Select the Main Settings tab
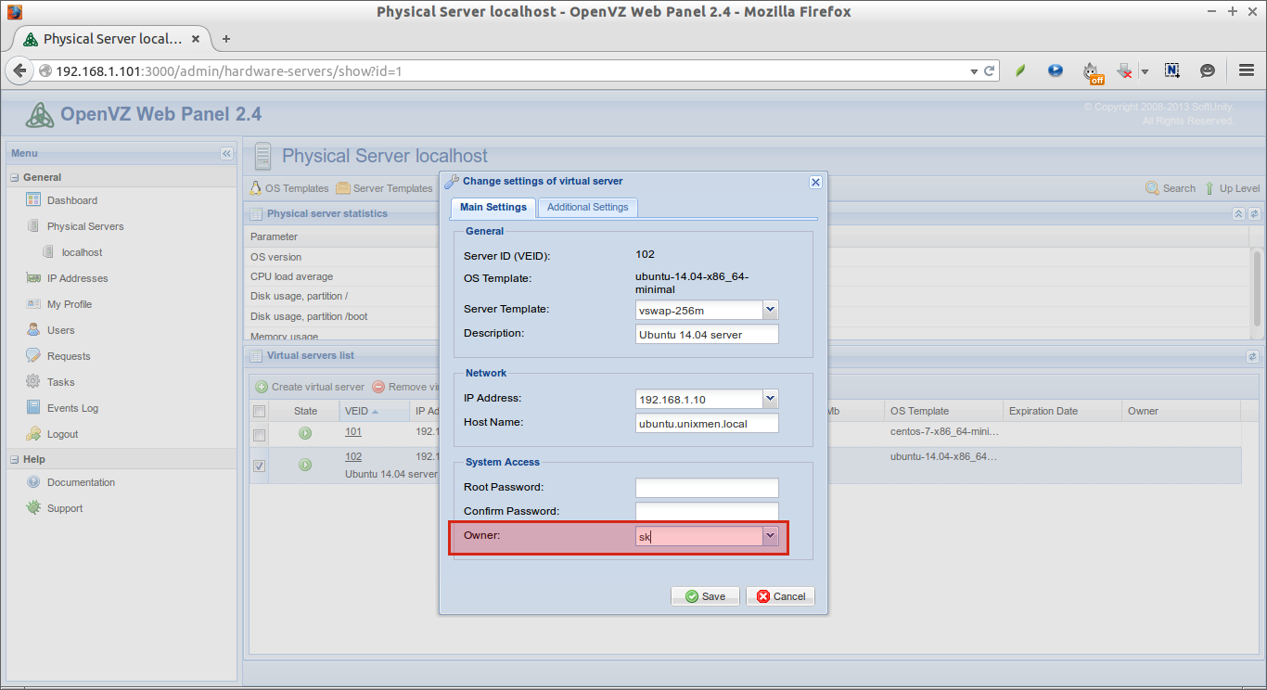The height and width of the screenshot is (690, 1267). pos(493,207)
